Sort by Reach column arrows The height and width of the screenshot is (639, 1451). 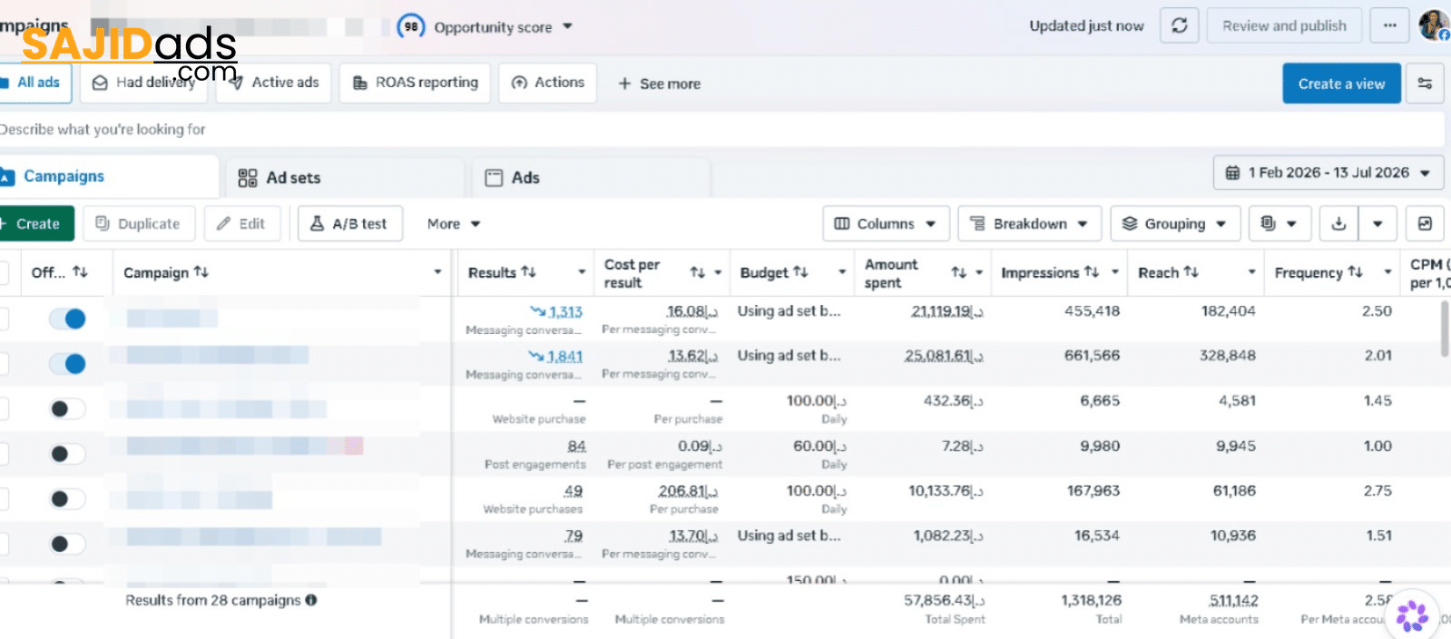pos(1191,272)
